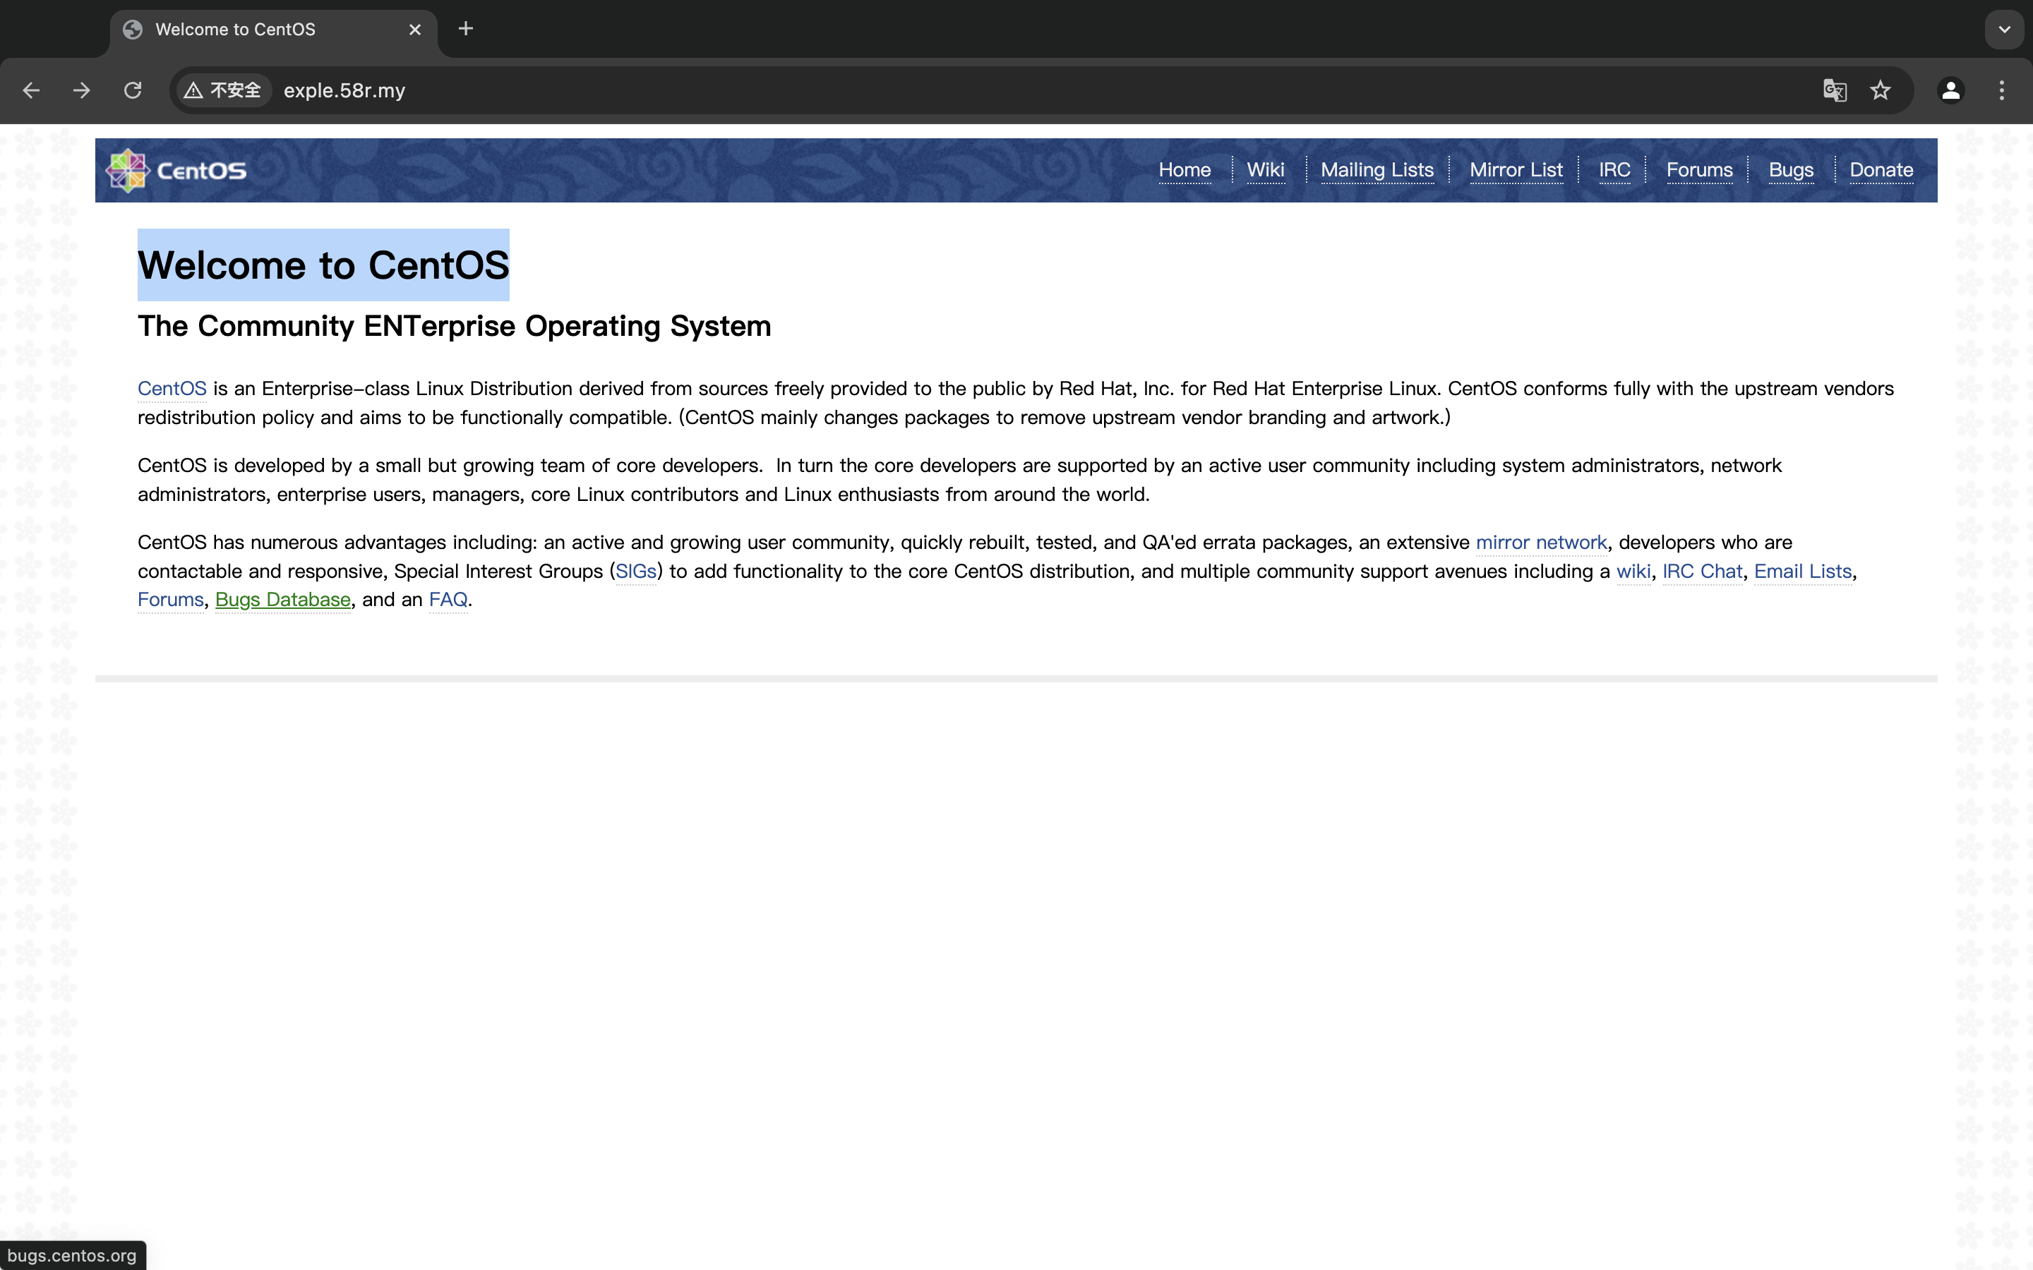This screenshot has width=2033, height=1270.
Task: Open Bugs in the header navigation
Action: click(1791, 169)
